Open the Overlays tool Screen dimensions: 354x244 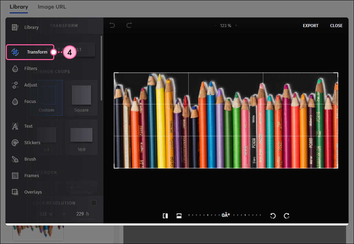click(27, 192)
